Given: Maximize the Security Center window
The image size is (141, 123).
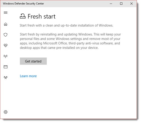Looking at the screenshot, I should (x=121, y=4).
